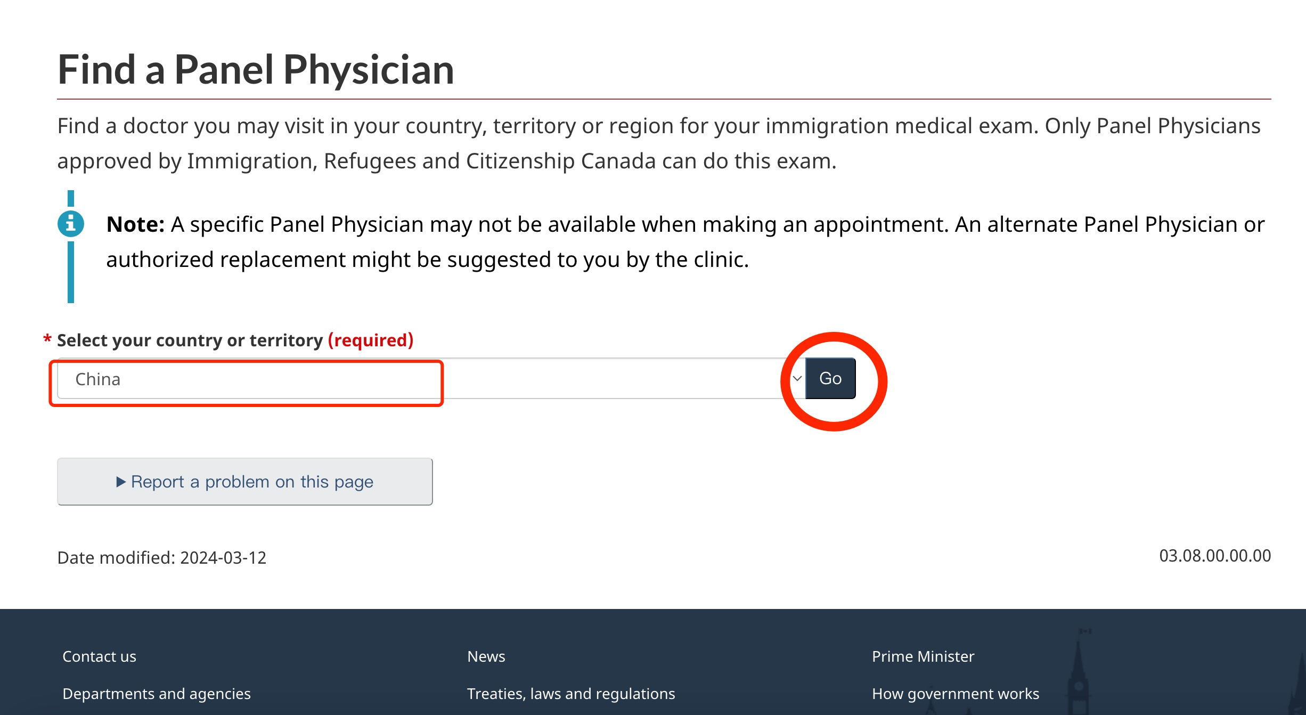The image size is (1306, 715).
Task: Click the blue info circle icon
Action: [71, 224]
